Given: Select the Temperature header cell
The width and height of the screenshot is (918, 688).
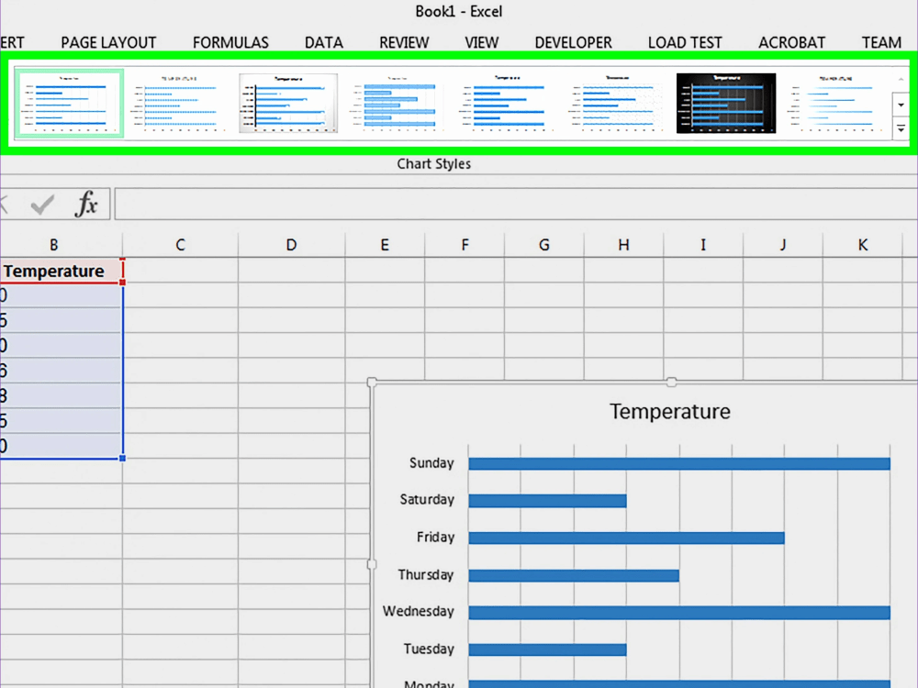Looking at the screenshot, I should point(61,271).
